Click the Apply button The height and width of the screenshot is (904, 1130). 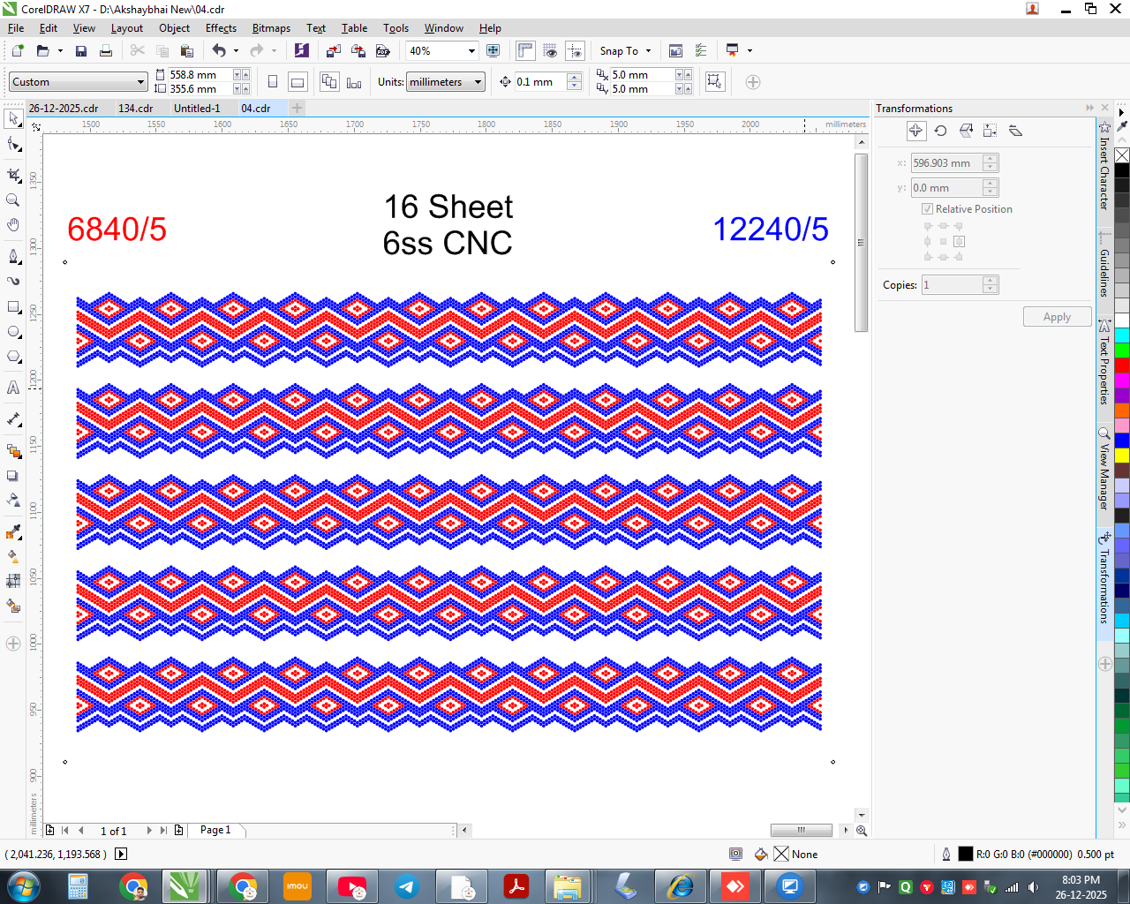point(1057,317)
